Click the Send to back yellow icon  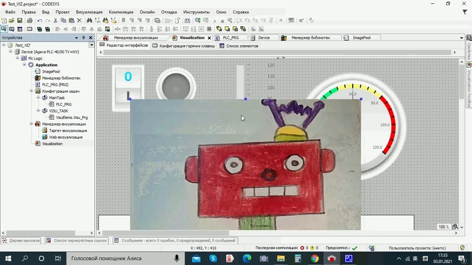(243, 29)
